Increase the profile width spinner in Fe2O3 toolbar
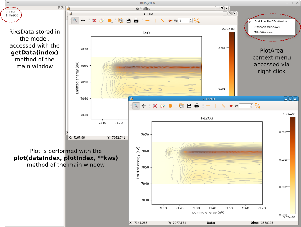The image size is (301, 227). tap(251, 104)
